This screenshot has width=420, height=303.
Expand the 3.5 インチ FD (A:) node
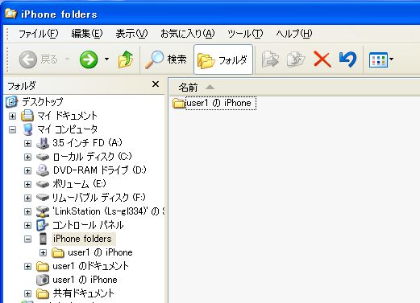click(27, 143)
